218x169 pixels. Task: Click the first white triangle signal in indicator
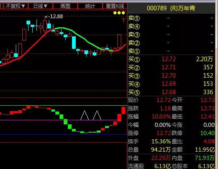coord(84,115)
